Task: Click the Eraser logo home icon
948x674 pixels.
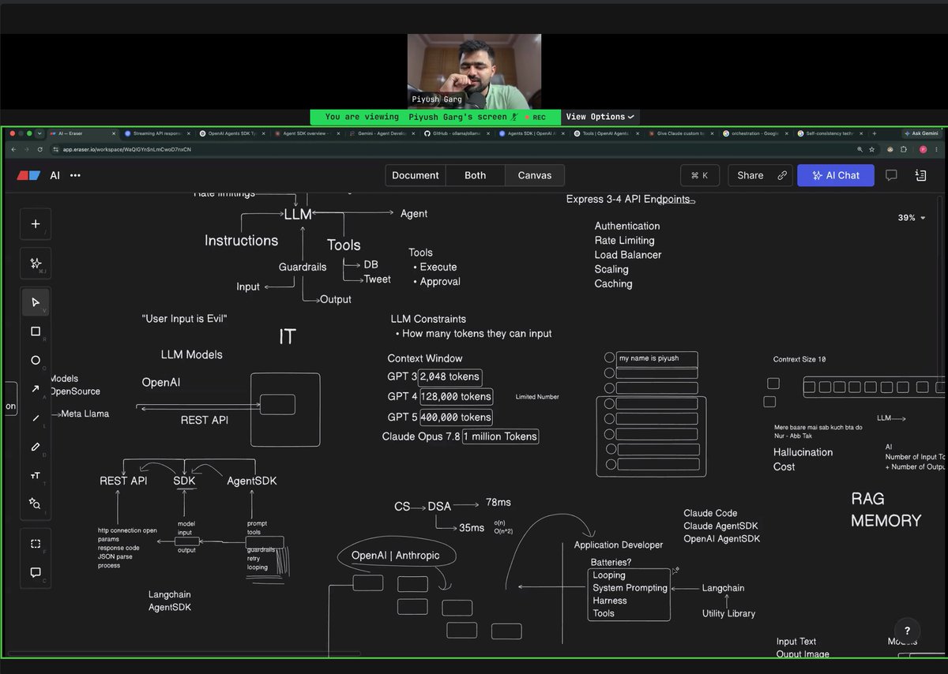Action: (28, 175)
